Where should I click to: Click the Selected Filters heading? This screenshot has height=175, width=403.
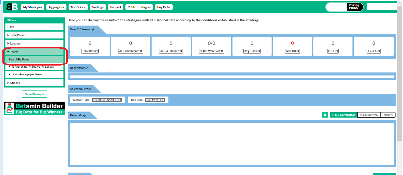pos(80,89)
